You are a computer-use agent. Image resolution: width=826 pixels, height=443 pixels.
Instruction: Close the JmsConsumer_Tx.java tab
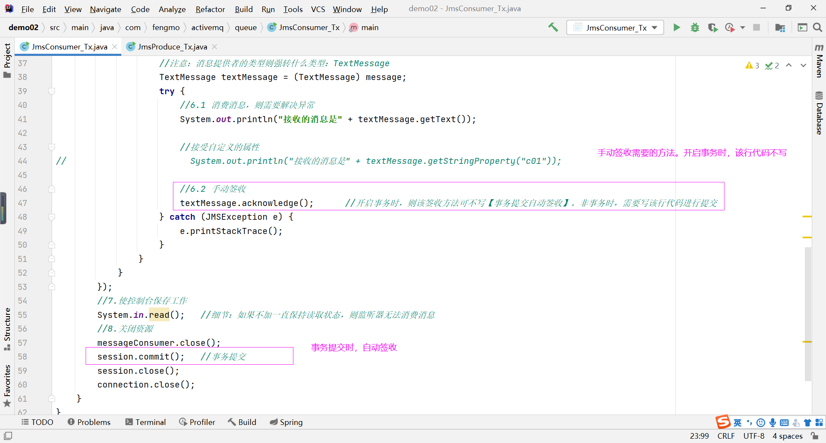point(115,46)
